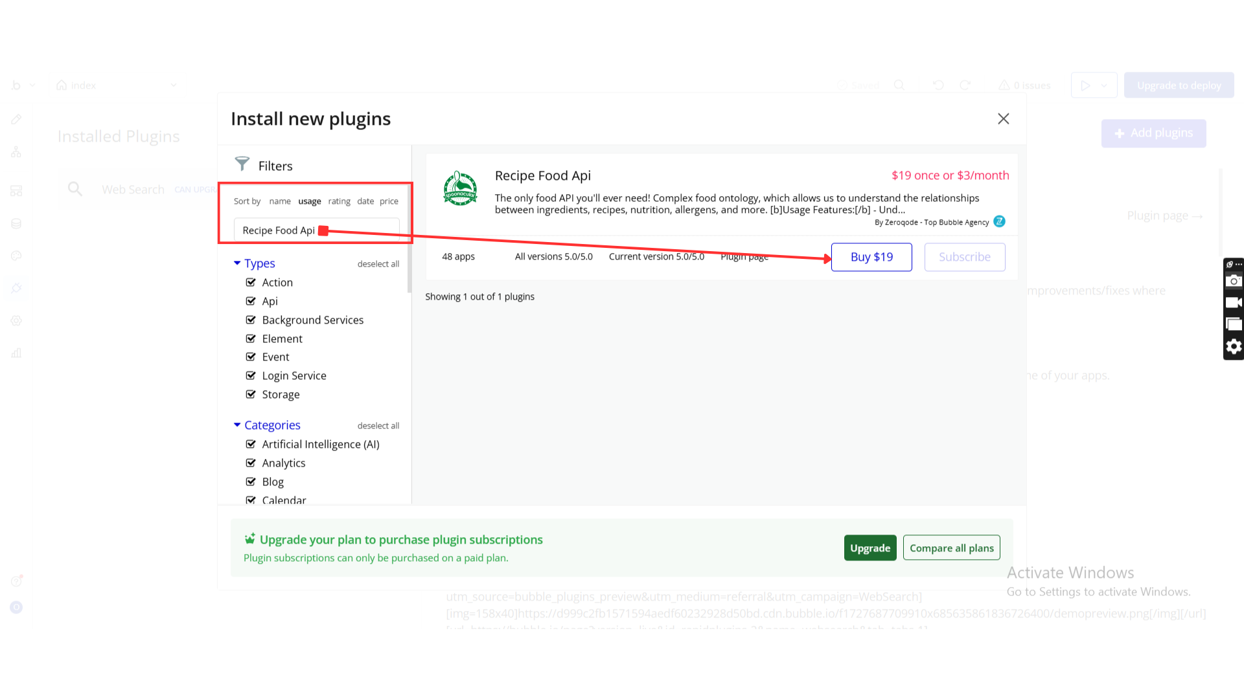This screenshot has height=699, width=1244.
Task: Click the green Upgrade button
Action: [x=870, y=548]
